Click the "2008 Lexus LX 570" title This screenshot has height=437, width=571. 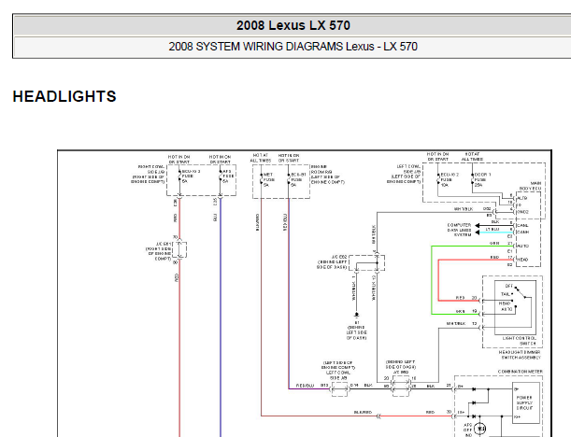pos(293,25)
